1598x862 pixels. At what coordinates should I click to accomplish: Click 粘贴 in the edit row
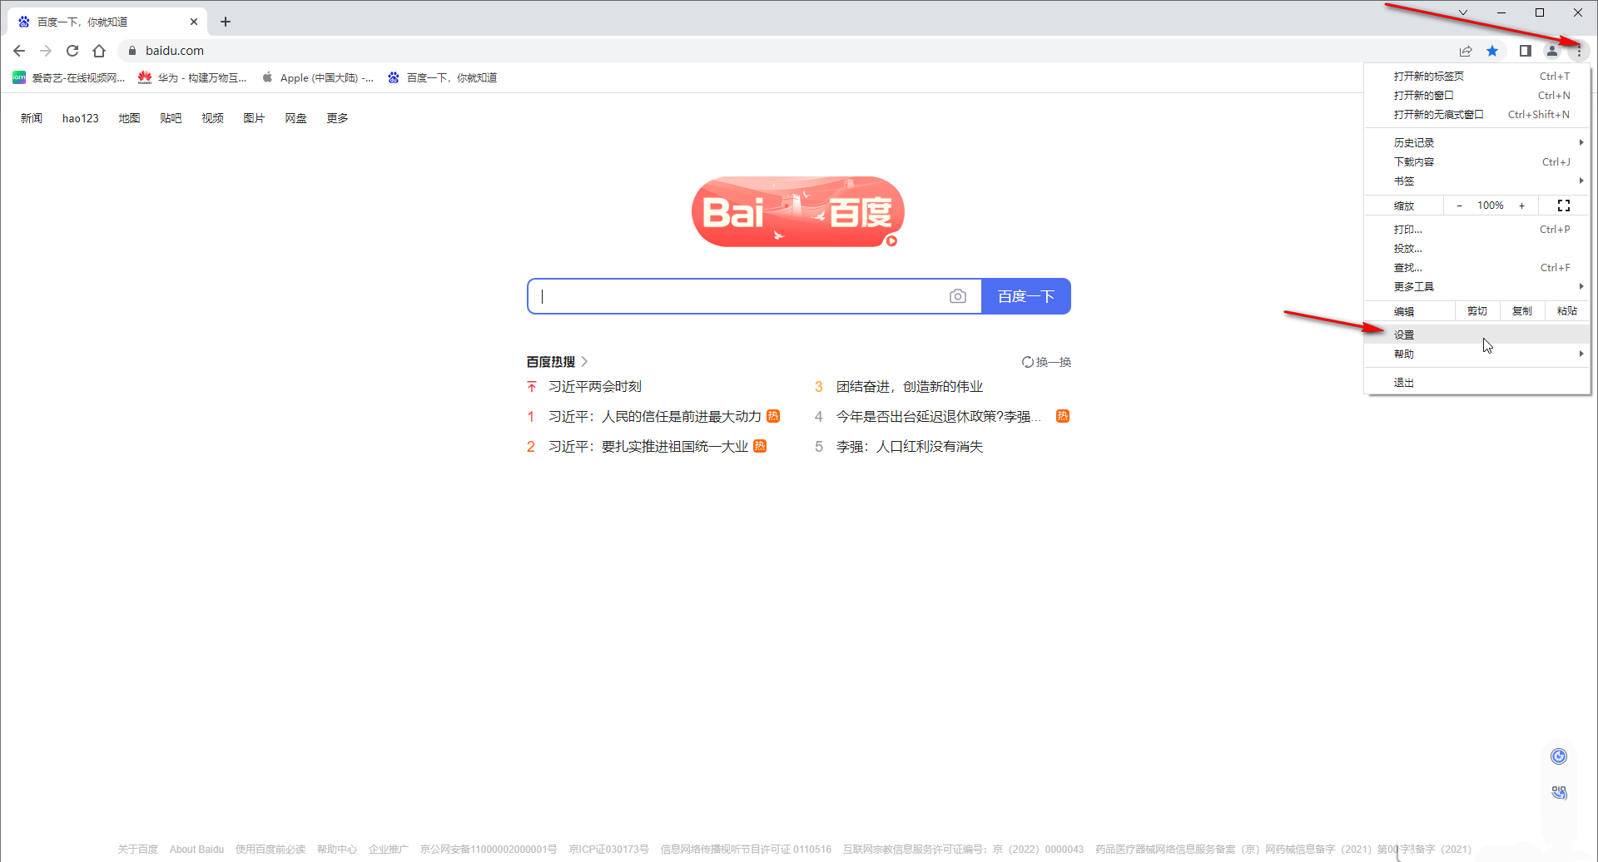point(1567,311)
